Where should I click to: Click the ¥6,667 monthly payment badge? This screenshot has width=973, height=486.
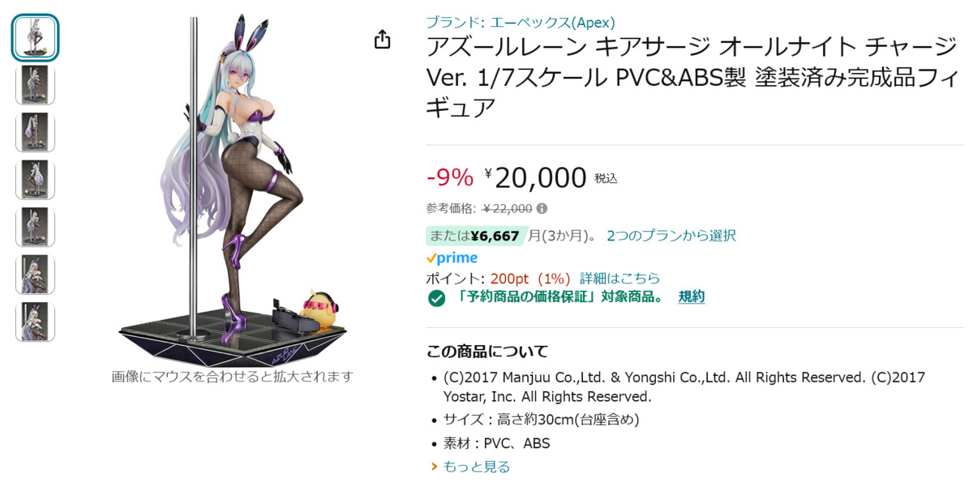pos(477,236)
